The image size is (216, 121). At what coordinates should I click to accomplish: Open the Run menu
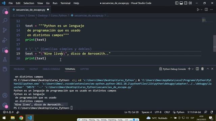(x=55, y=3)
